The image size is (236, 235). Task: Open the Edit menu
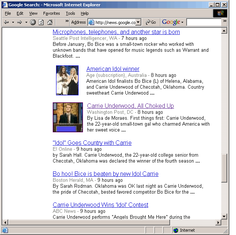pos(20,13)
